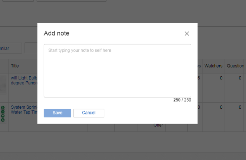Click into the note text area
This screenshot has height=160, width=246.
coord(117,70)
